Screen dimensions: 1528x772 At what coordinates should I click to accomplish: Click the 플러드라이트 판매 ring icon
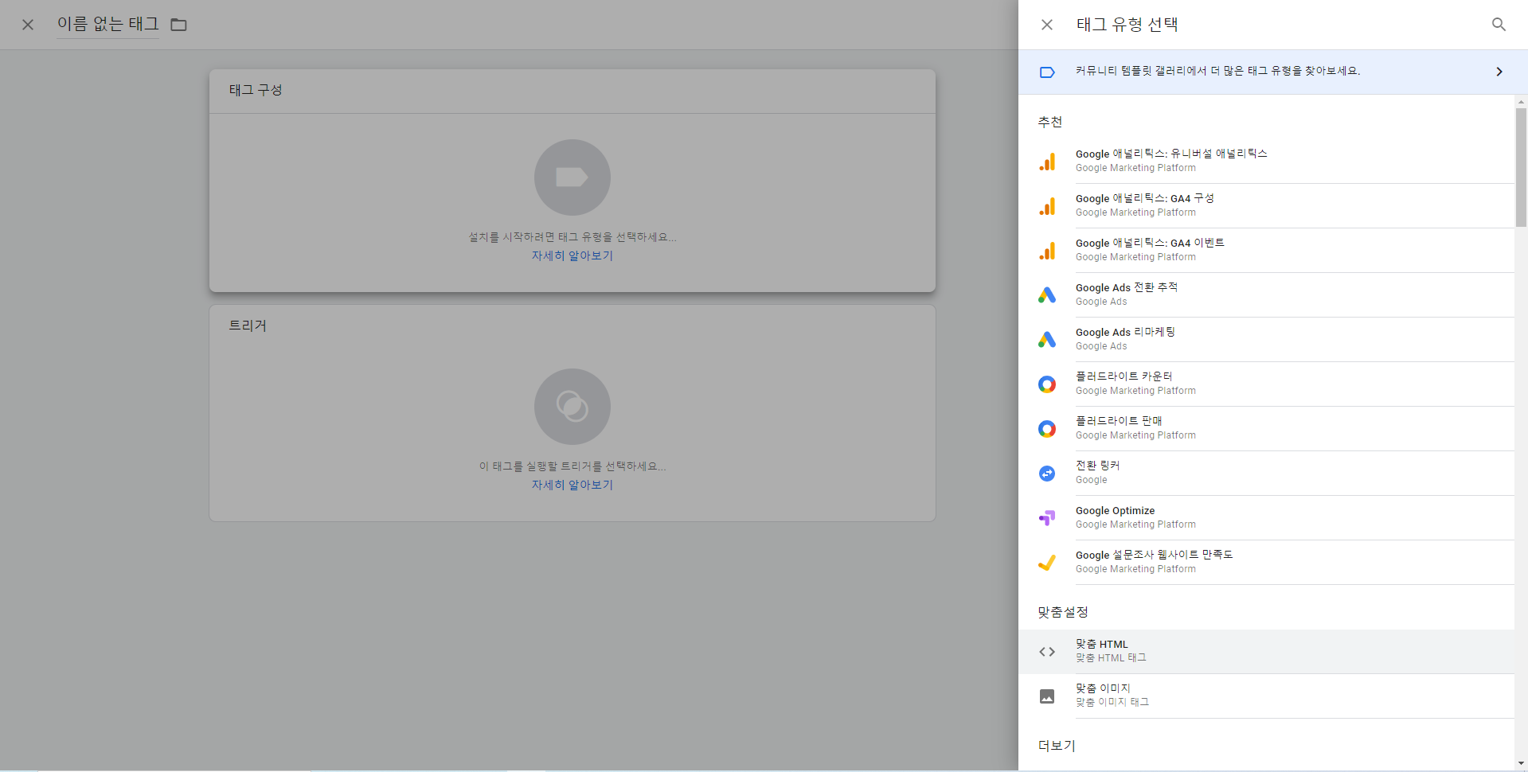click(x=1047, y=429)
